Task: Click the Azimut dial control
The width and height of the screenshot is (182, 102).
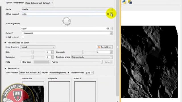Action: (x=67, y=21)
